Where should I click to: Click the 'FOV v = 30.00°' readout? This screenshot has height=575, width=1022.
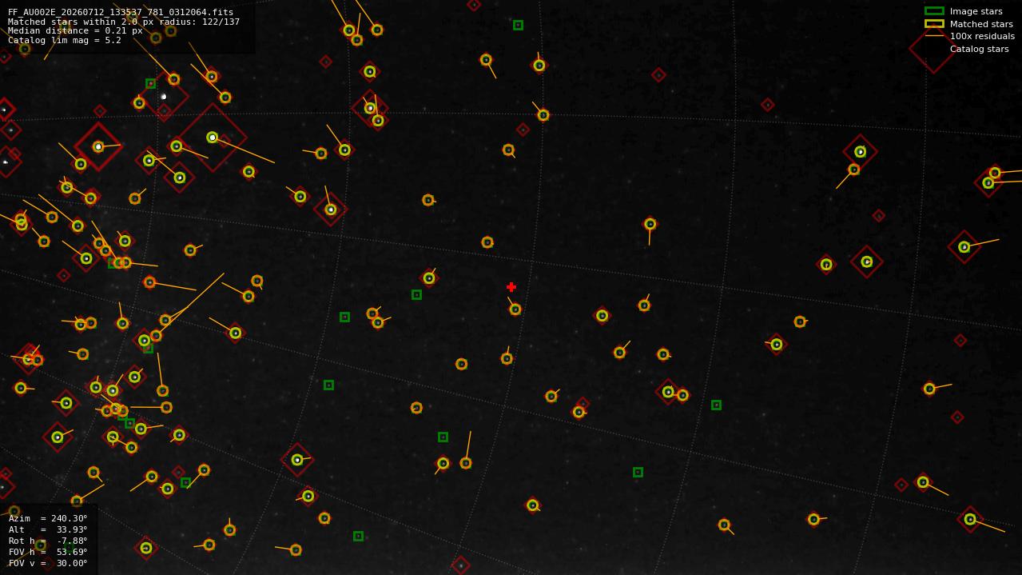[48, 563]
